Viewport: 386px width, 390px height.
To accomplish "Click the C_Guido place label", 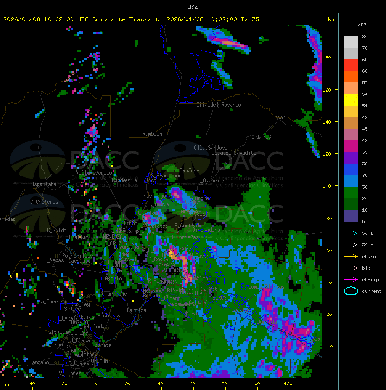I will click(57, 230).
